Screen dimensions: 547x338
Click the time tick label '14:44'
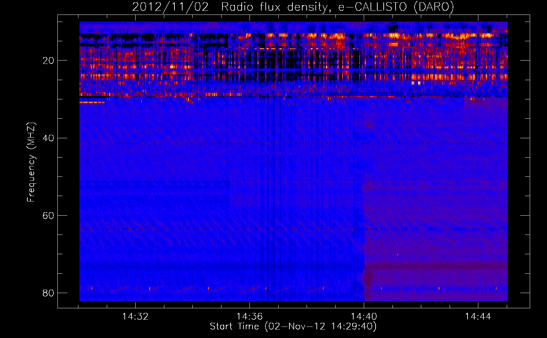coord(478,317)
